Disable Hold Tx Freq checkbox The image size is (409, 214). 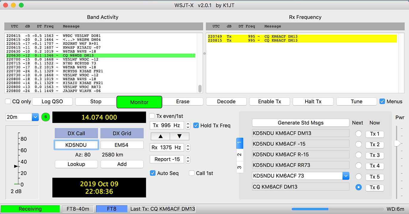196,125
